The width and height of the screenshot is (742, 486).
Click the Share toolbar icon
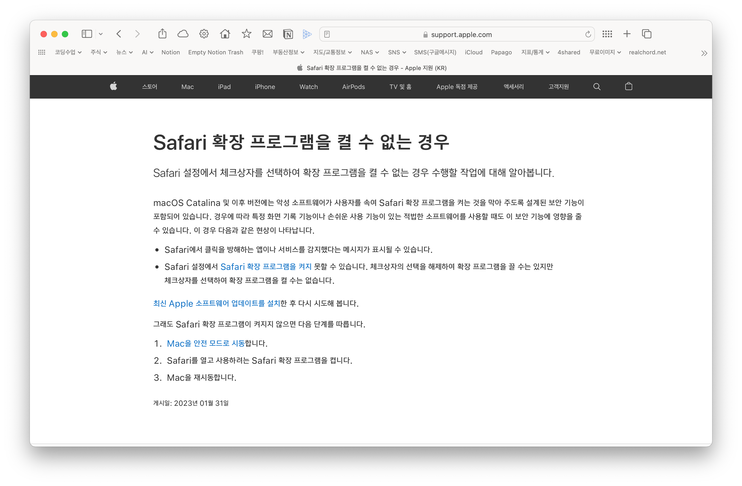coord(162,34)
